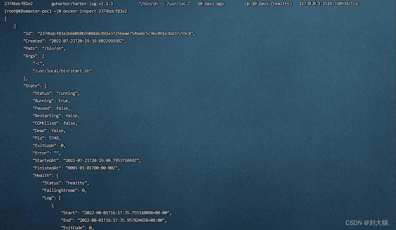This screenshot has height=230, width=396.
Task: Click the "Start" 2022-08-01T16:17:35.755310098 line
Action: [x=116, y=213]
